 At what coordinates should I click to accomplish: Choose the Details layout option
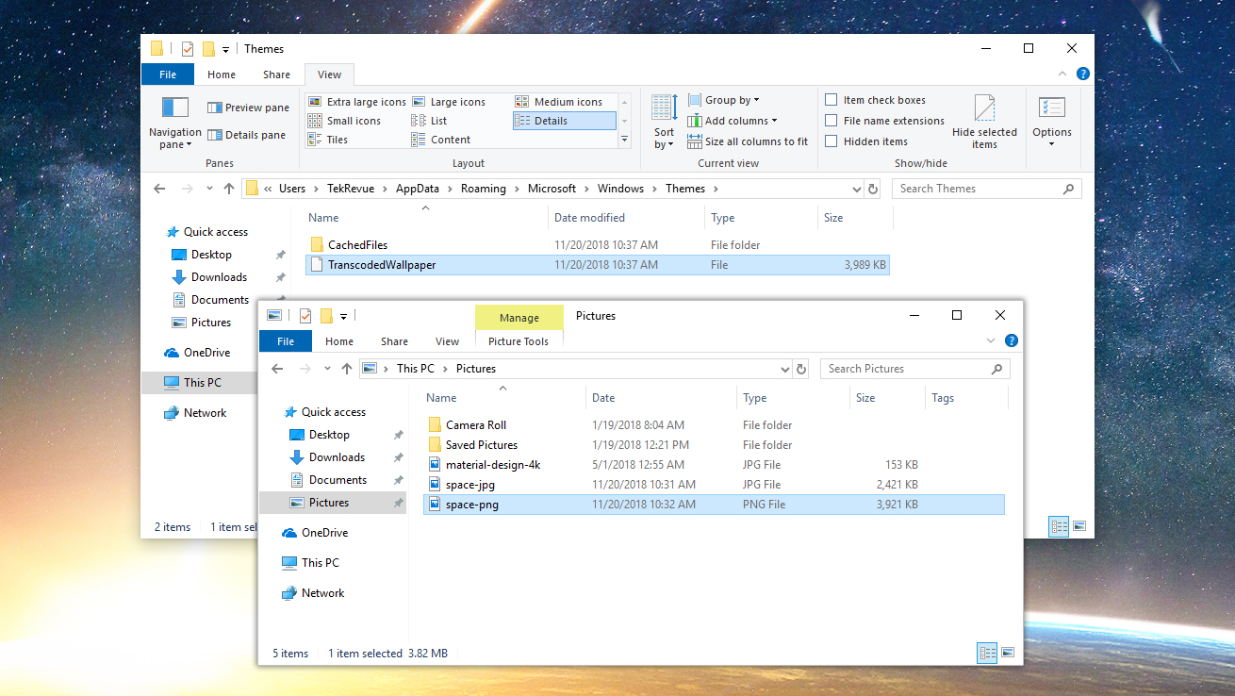pyautogui.click(x=564, y=121)
